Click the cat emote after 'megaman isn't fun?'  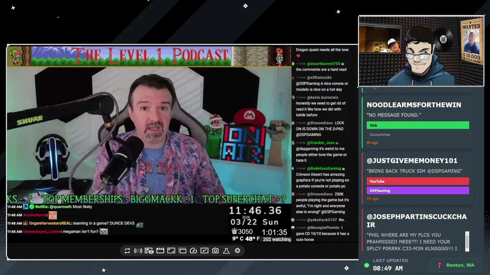[x=104, y=231]
